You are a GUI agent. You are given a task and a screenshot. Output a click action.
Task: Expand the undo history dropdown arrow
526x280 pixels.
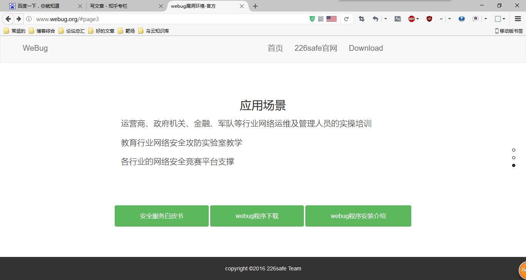point(385,18)
